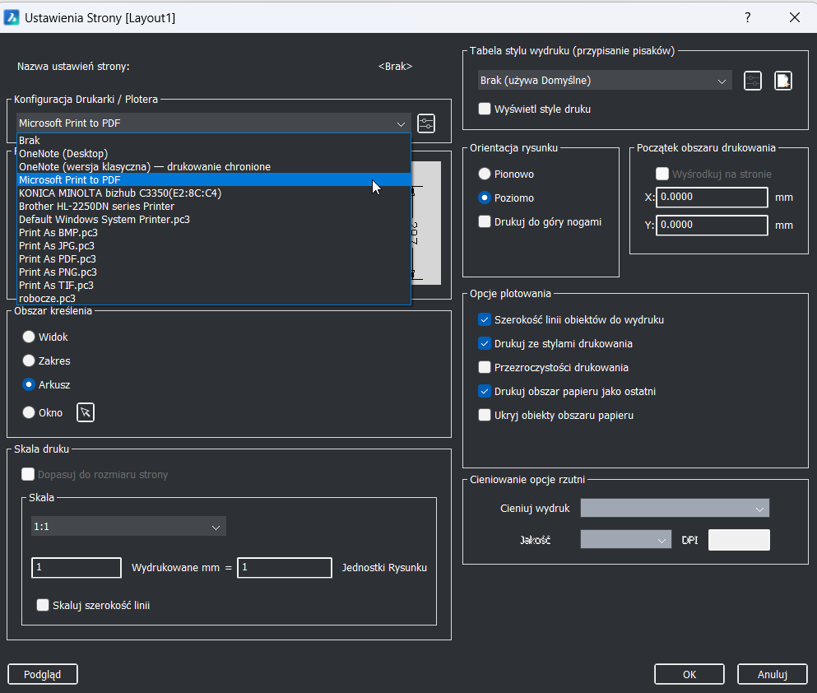The width and height of the screenshot is (817, 693).
Task: Expand the plot style table dropdown
Action: [x=605, y=81]
